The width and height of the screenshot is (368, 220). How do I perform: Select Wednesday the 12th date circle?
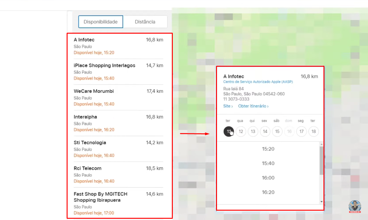[241, 132]
